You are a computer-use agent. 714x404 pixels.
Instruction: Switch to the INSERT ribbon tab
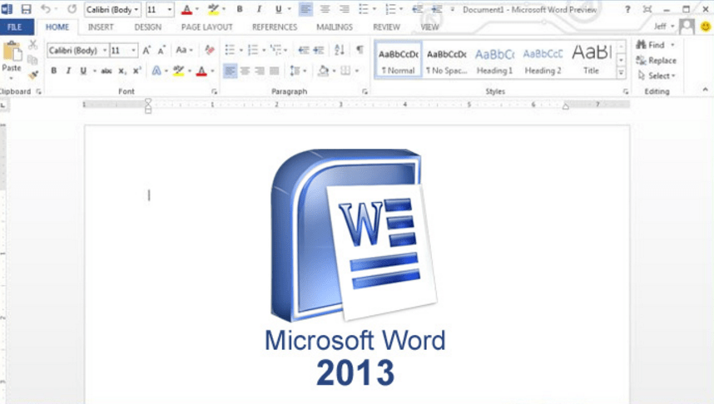tap(101, 27)
